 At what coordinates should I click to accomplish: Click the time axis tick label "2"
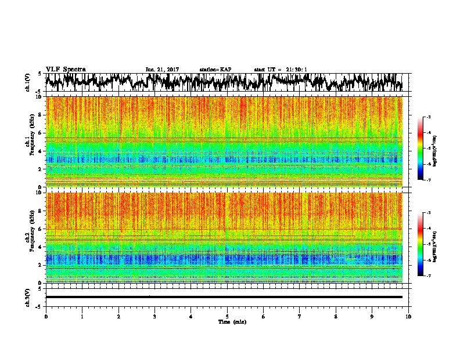(118, 317)
